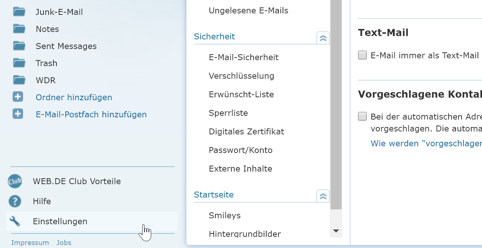The image size is (482, 248).
Task: Open the Impressum link
Action: click(x=30, y=243)
